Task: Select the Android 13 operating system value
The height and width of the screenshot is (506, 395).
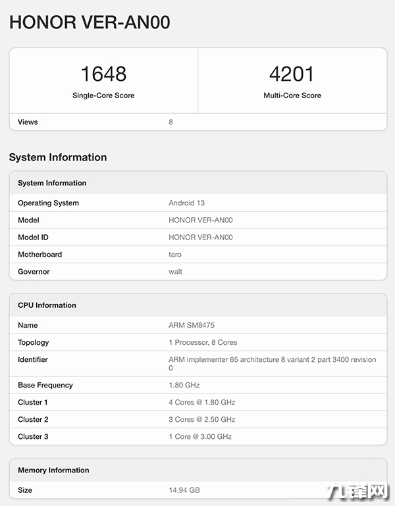Action: click(x=186, y=203)
